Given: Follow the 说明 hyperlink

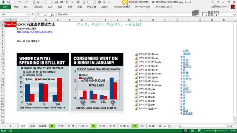Looking at the screenshot, I should point(185,51).
